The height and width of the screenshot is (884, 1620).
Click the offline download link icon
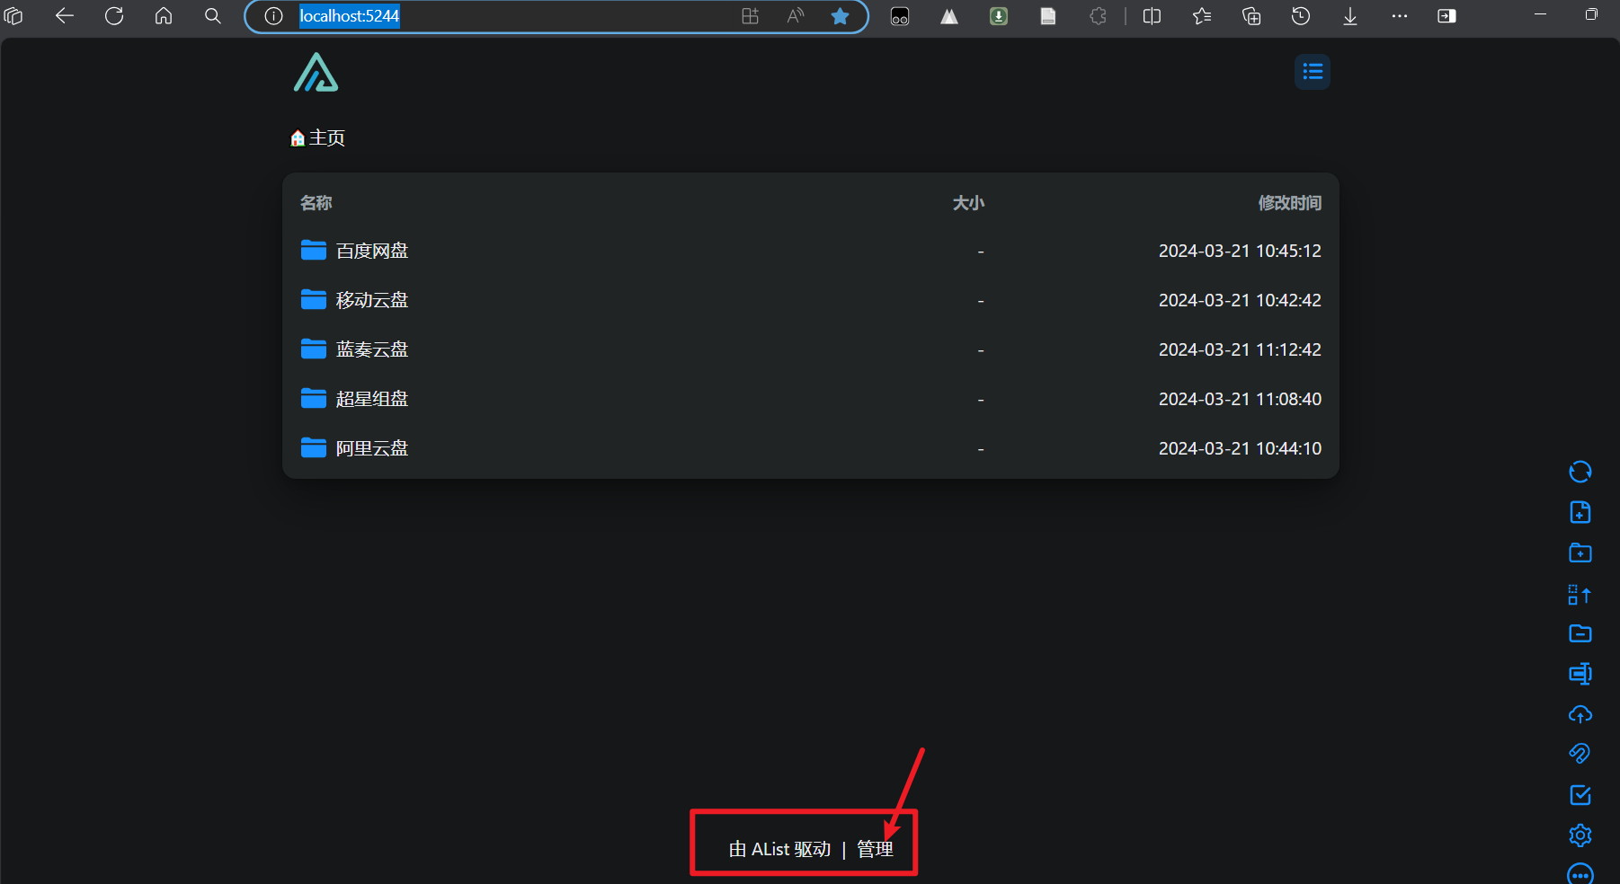pos(1580,754)
